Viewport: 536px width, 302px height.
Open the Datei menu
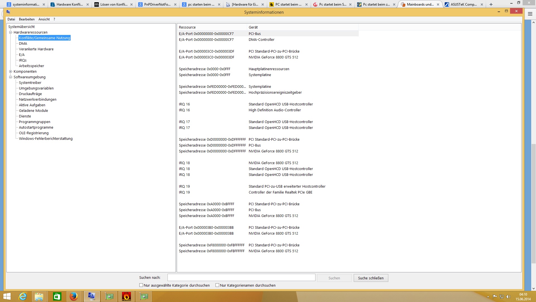[x=11, y=19]
